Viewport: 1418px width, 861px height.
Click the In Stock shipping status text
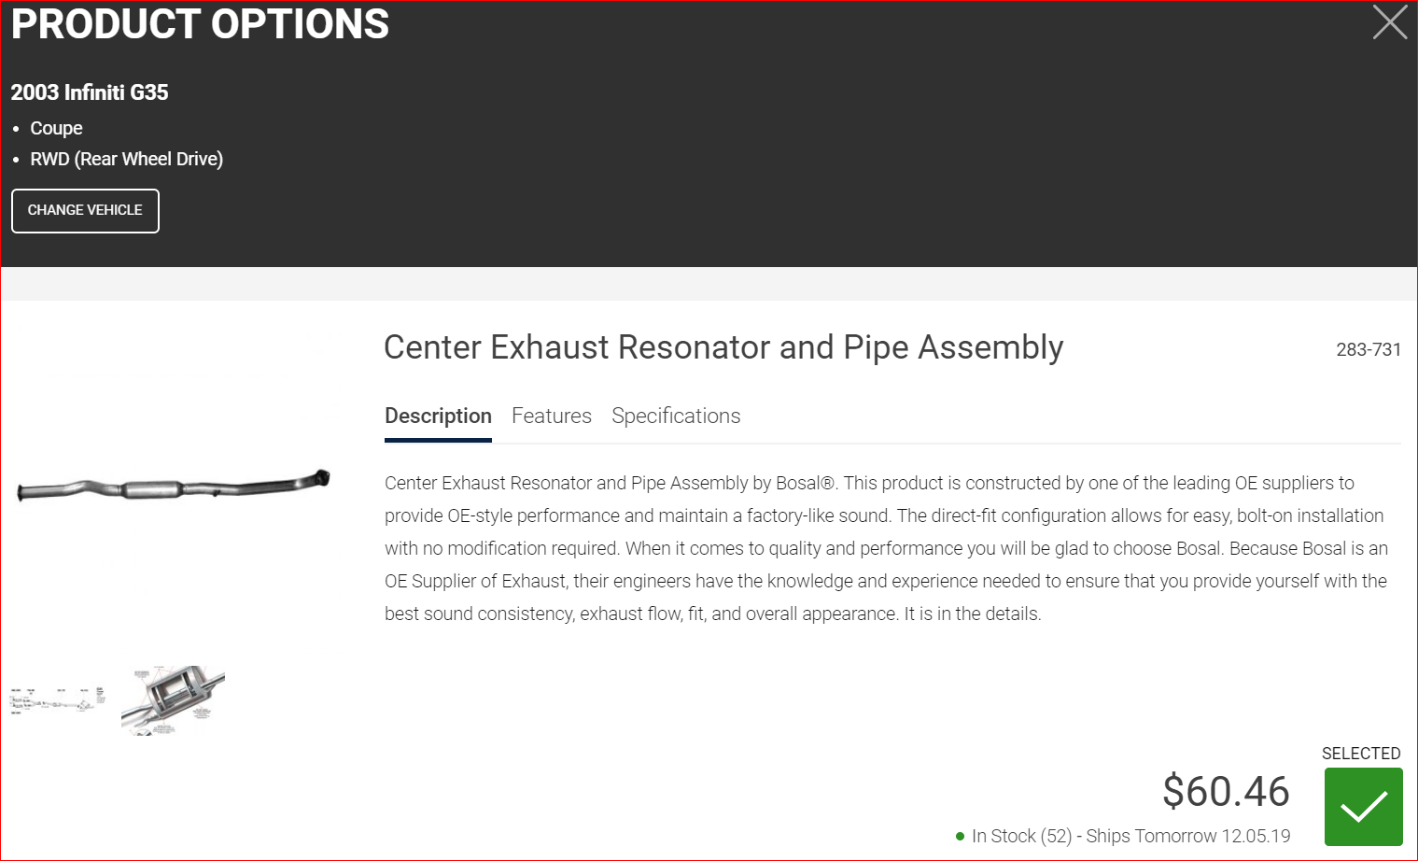(1130, 837)
